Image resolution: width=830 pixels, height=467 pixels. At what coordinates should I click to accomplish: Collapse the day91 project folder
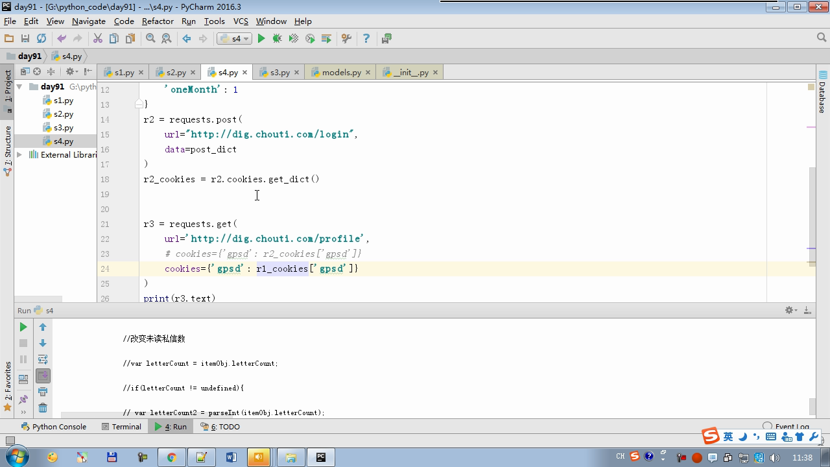tap(19, 86)
